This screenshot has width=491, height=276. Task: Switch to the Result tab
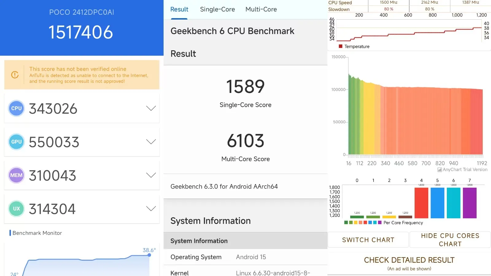coord(179,10)
